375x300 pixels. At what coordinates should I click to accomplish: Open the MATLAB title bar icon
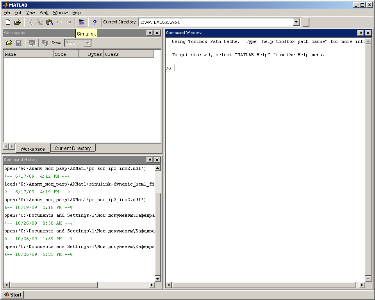5,5
